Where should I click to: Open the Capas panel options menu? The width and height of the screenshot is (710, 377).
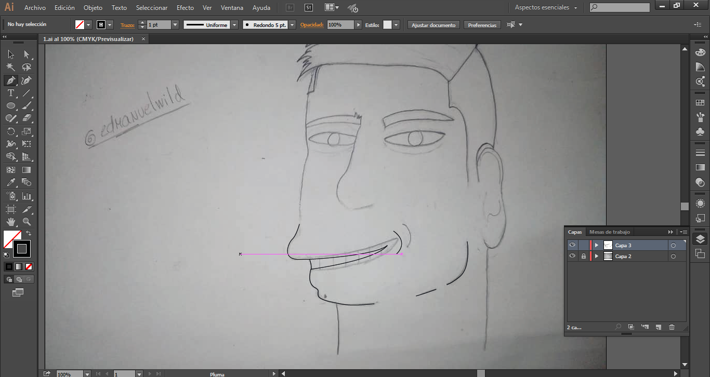[683, 232]
